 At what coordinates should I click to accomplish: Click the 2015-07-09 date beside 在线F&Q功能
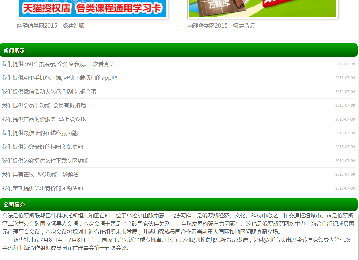345,175
